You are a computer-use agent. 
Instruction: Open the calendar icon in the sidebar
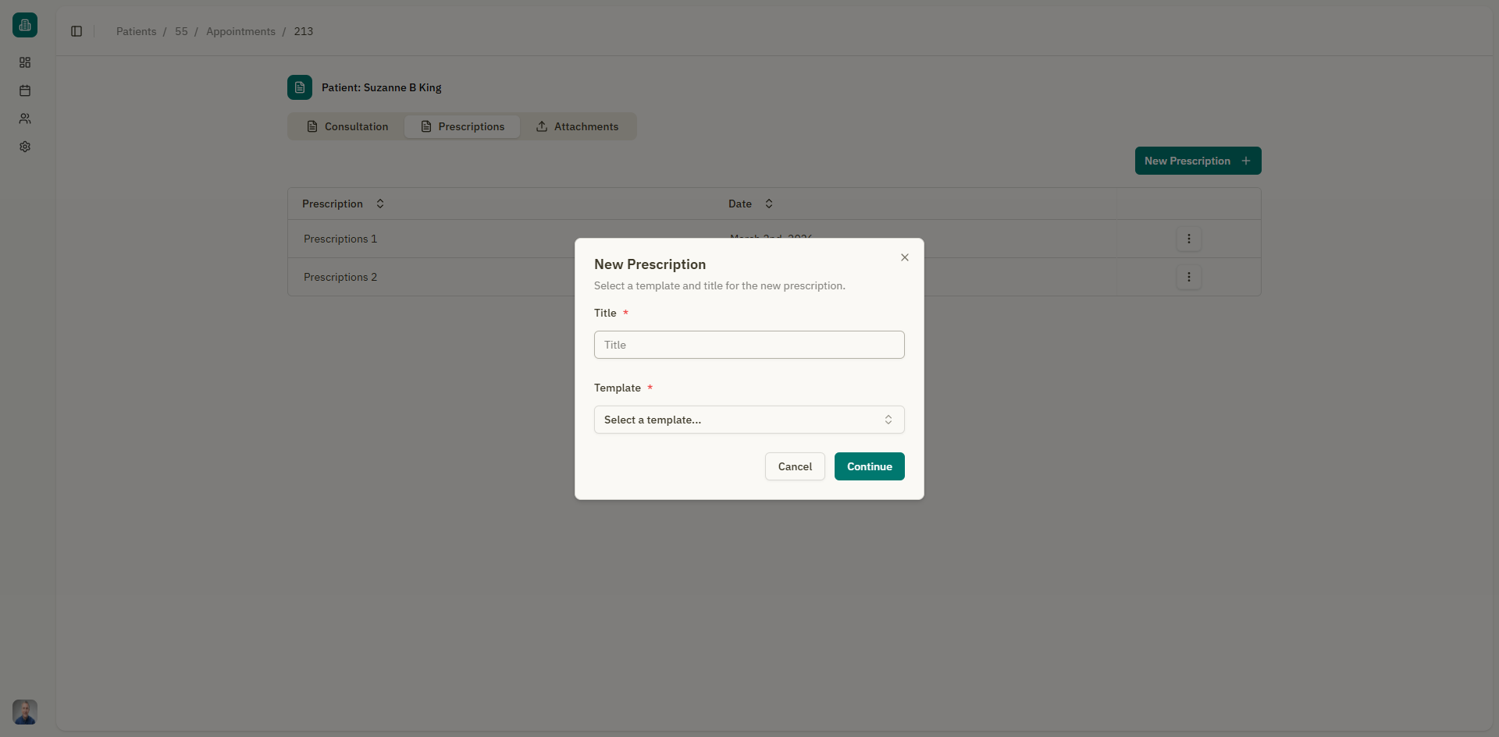[x=25, y=90]
